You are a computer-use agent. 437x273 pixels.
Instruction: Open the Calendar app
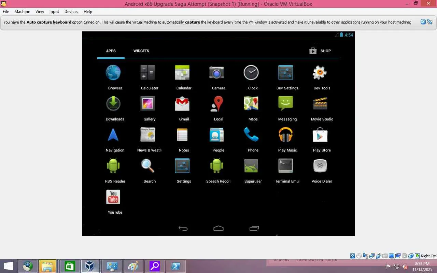click(182, 73)
